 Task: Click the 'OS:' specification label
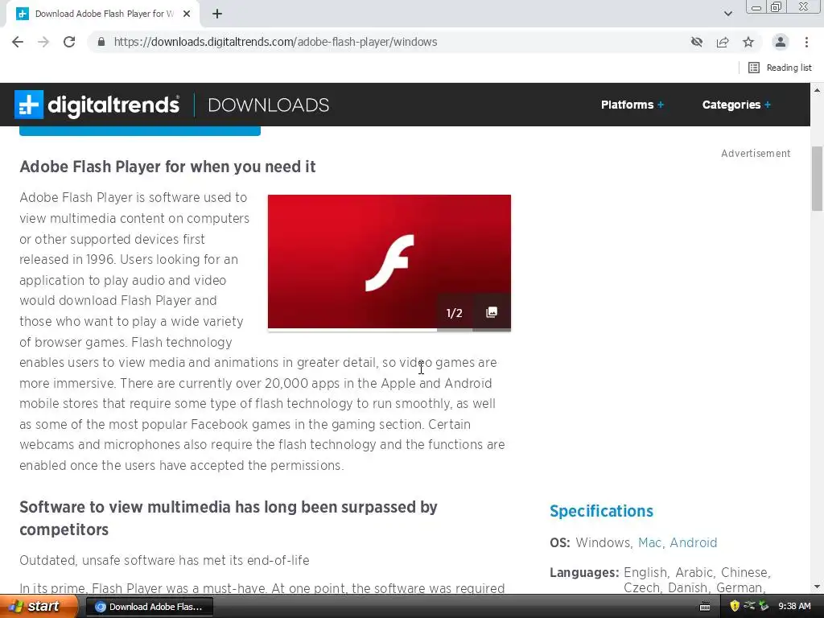(560, 542)
